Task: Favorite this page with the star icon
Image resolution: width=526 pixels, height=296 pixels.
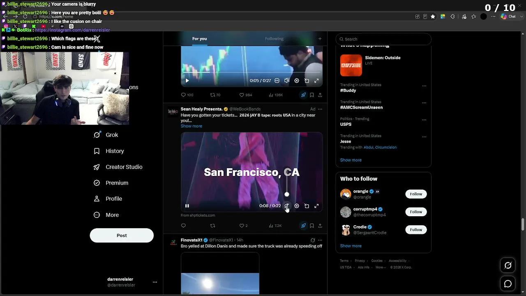Action: [433, 17]
